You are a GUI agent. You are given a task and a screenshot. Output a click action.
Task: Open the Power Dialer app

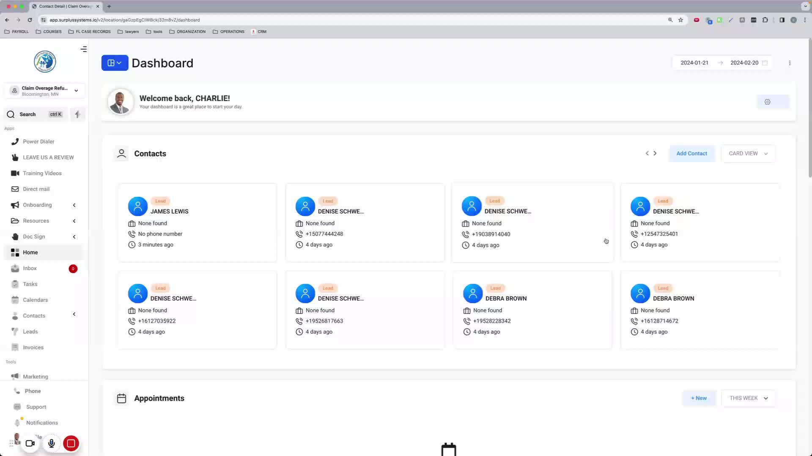pyautogui.click(x=38, y=141)
